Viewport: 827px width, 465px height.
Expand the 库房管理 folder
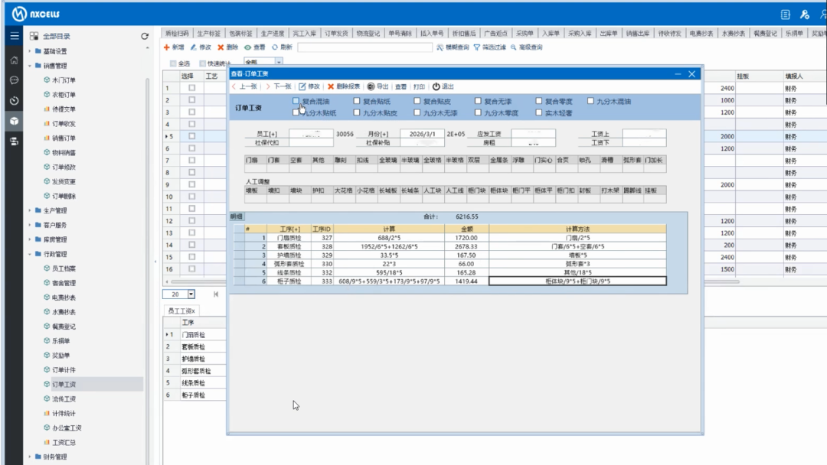tap(30, 239)
